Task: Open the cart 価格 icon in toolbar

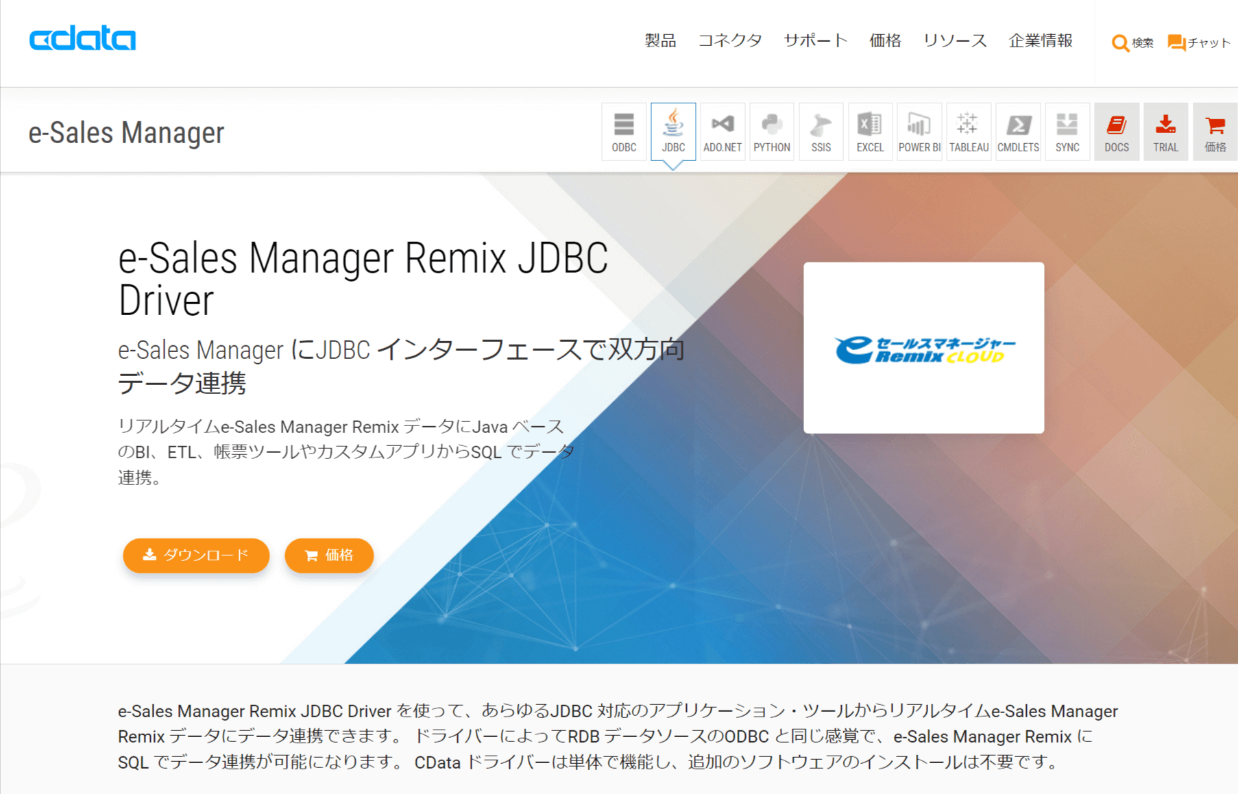Action: 1215,132
